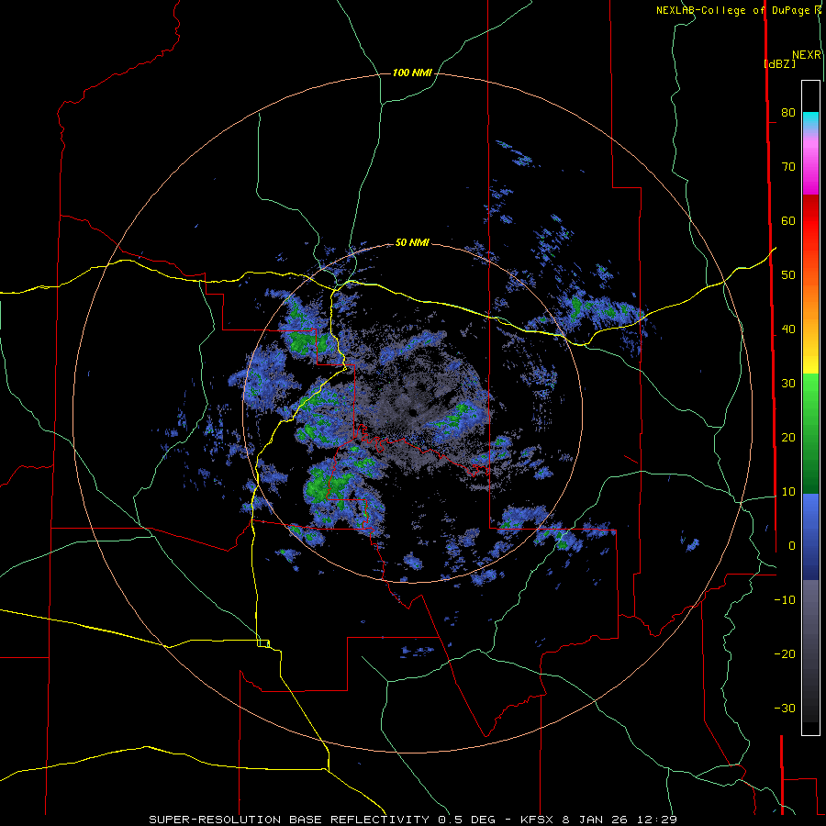The height and width of the screenshot is (826, 826).
Task: Click the 60 value on the dBZ scale
Action: point(788,220)
